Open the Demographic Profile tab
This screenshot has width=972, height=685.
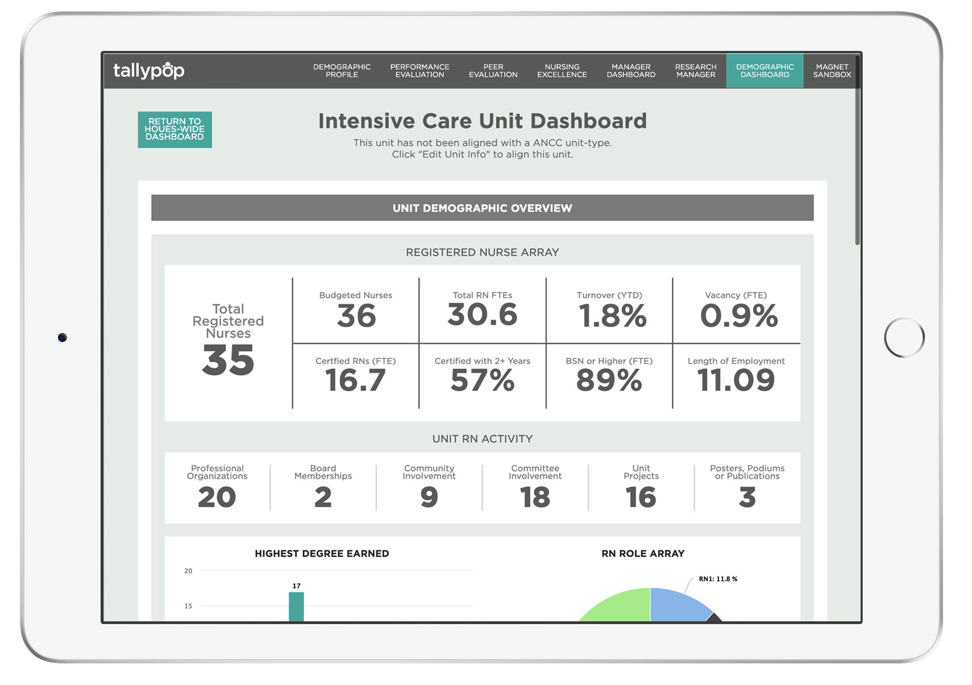point(342,71)
